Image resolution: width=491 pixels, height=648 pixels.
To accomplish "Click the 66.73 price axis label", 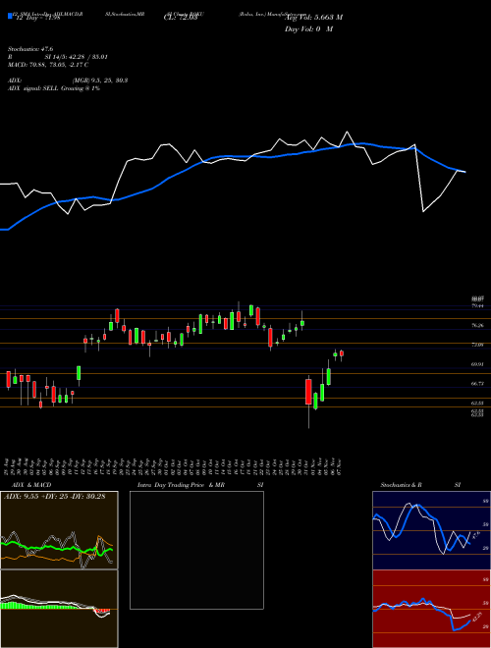I will click(x=477, y=384).
